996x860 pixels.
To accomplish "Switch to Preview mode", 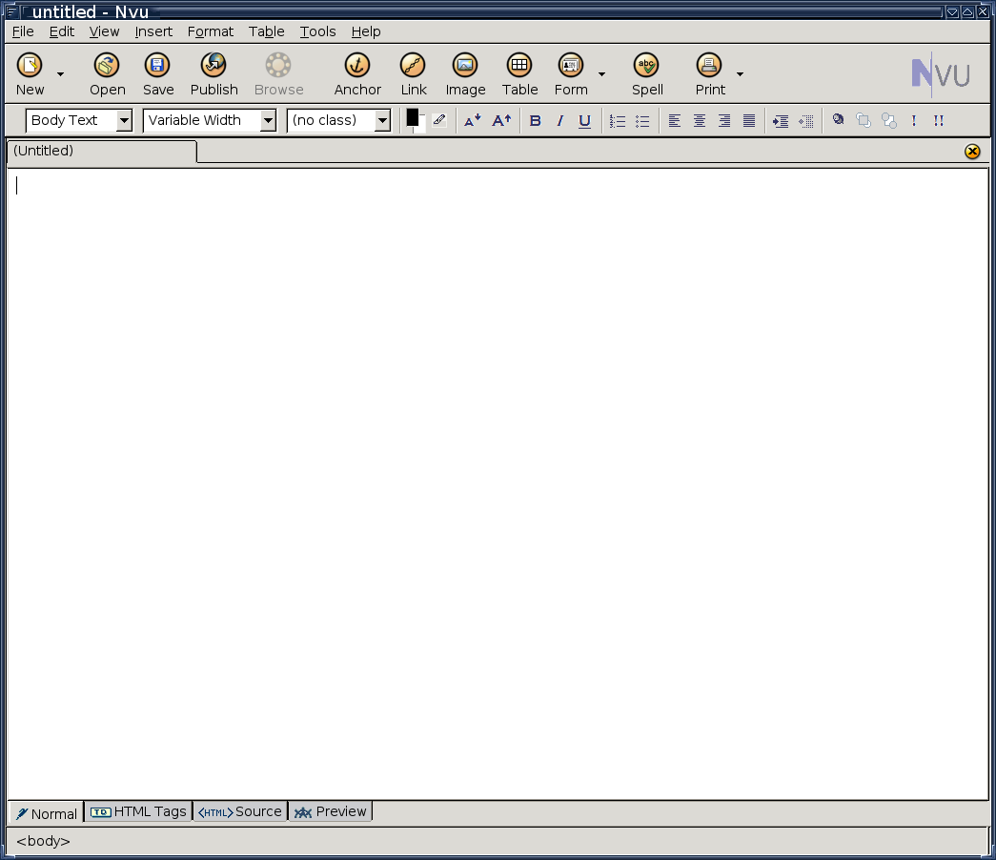I will tap(331, 811).
